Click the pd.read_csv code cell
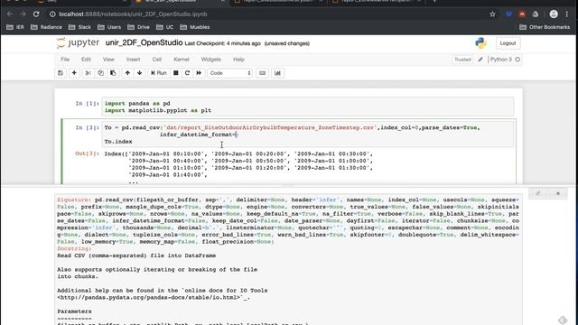The width and height of the screenshot is (578, 325). tap(308, 135)
